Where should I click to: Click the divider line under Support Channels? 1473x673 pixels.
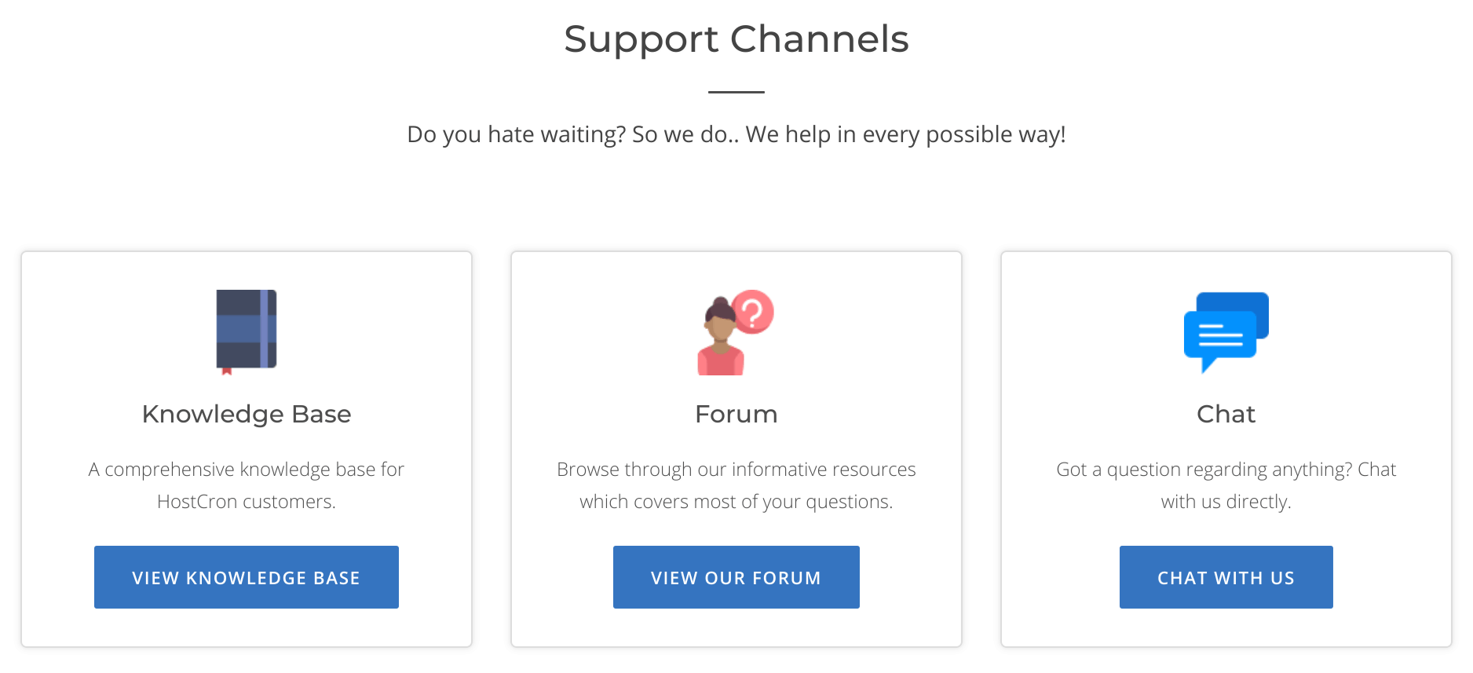(x=736, y=92)
